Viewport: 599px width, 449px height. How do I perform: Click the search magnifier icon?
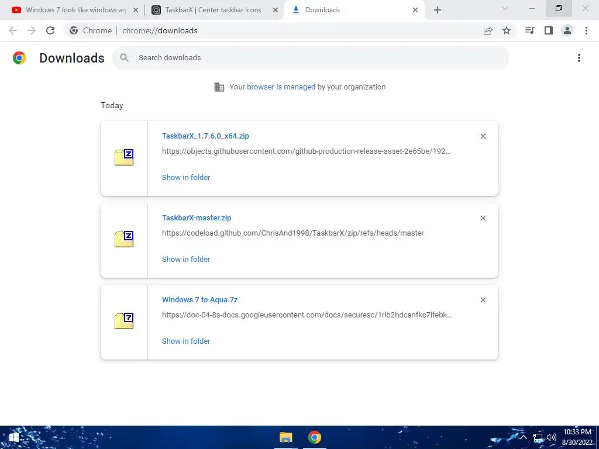(x=124, y=58)
